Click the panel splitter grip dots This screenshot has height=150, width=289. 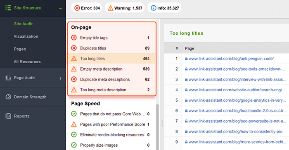(x=162, y=123)
